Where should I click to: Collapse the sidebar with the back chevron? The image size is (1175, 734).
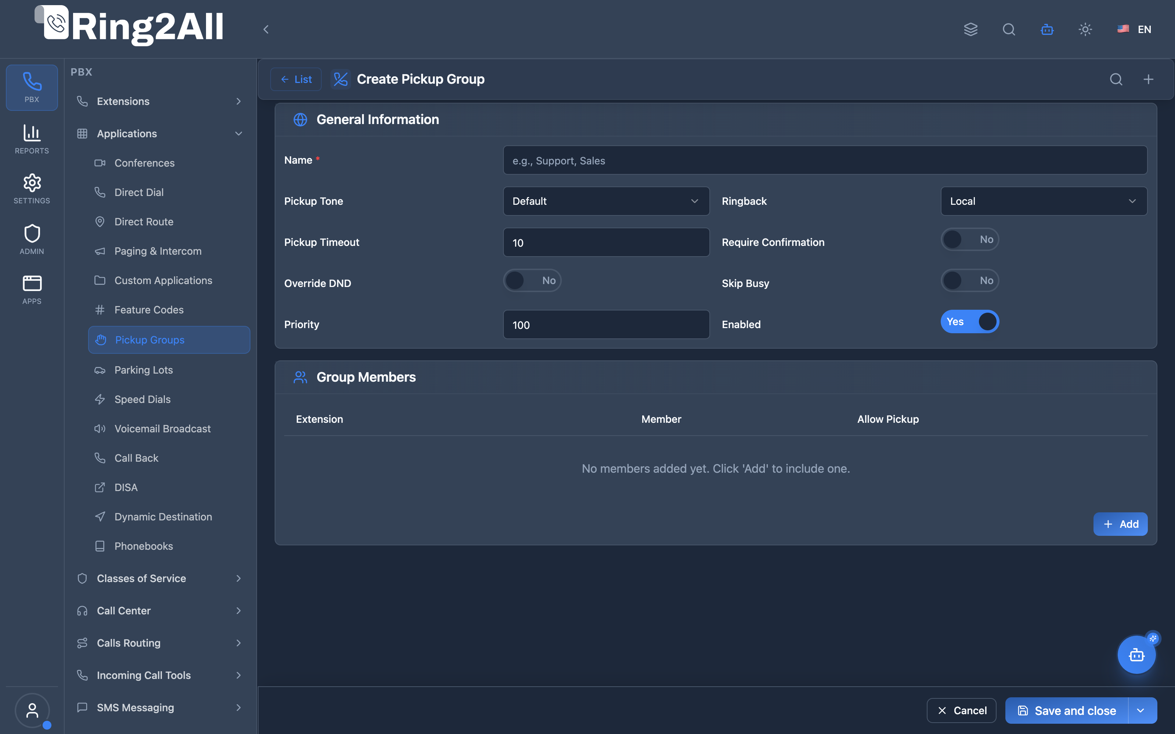click(266, 29)
